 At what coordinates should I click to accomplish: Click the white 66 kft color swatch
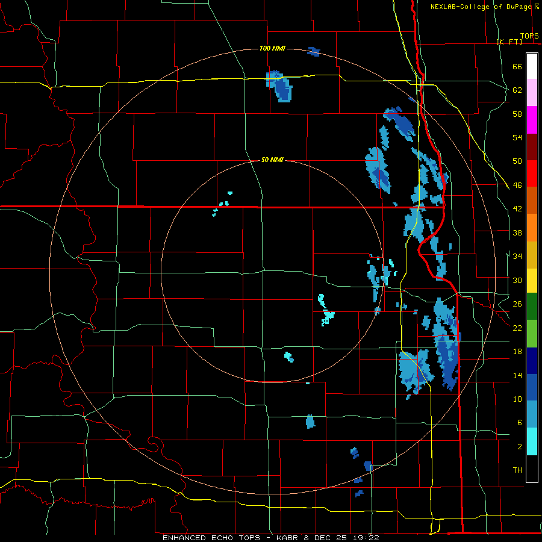tap(532, 66)
